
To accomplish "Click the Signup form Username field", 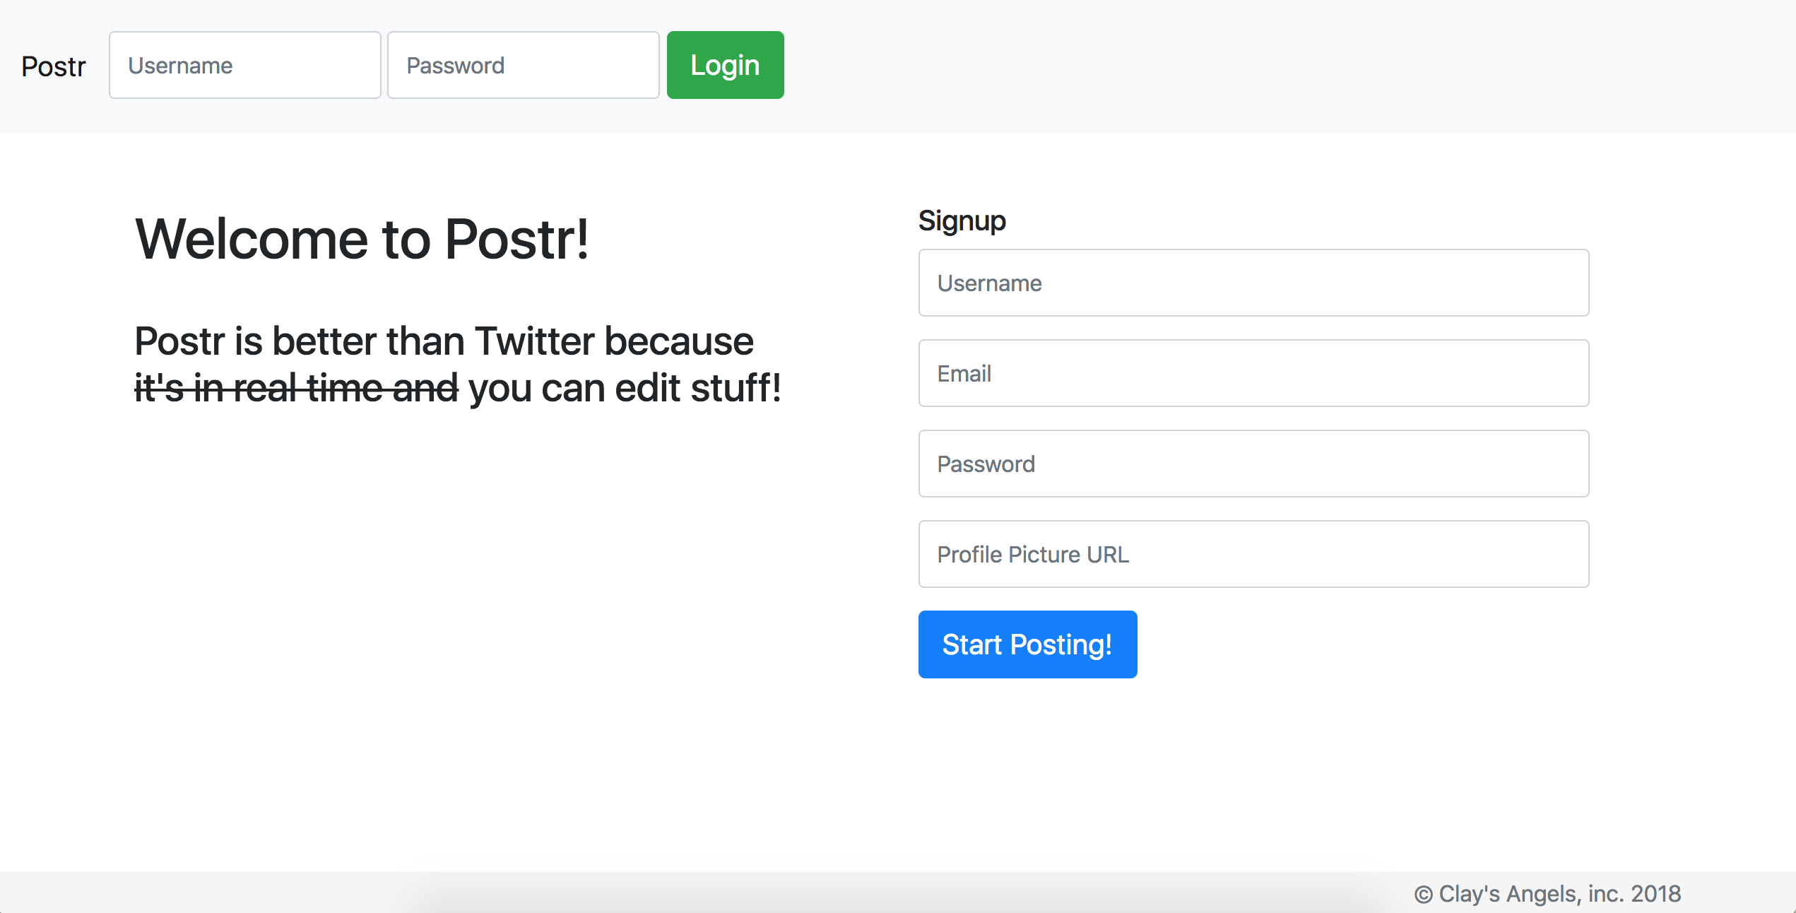I will click(x=1253, y=283).
